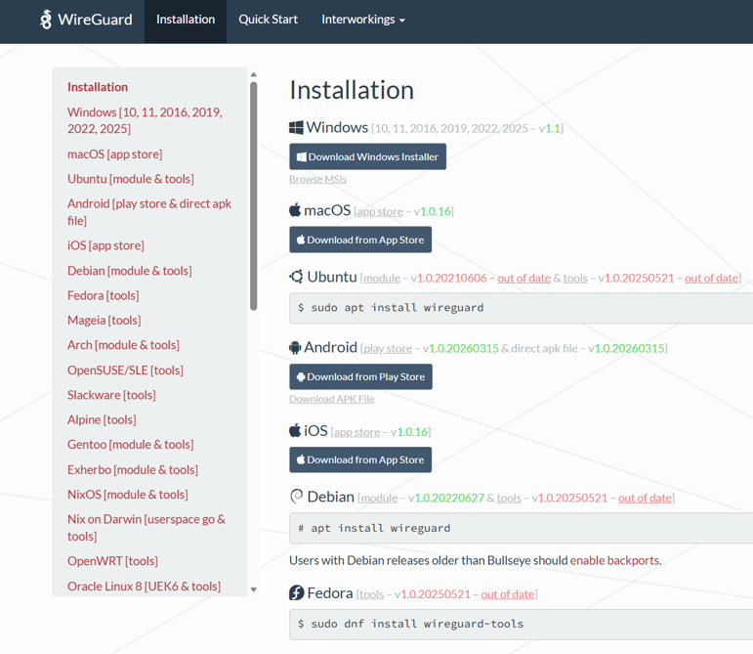Open the Android play store link
753x654 pixels.
pos(388,348)
